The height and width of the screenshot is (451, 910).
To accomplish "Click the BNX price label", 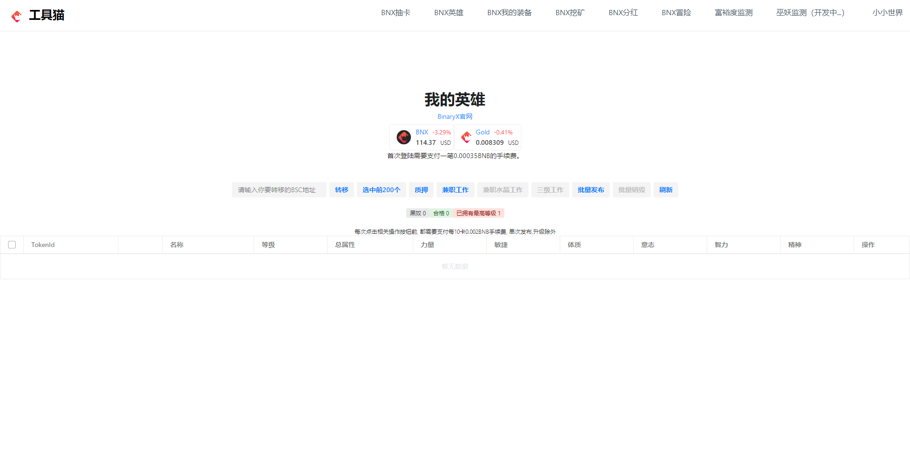I will [x=422, y=132].
